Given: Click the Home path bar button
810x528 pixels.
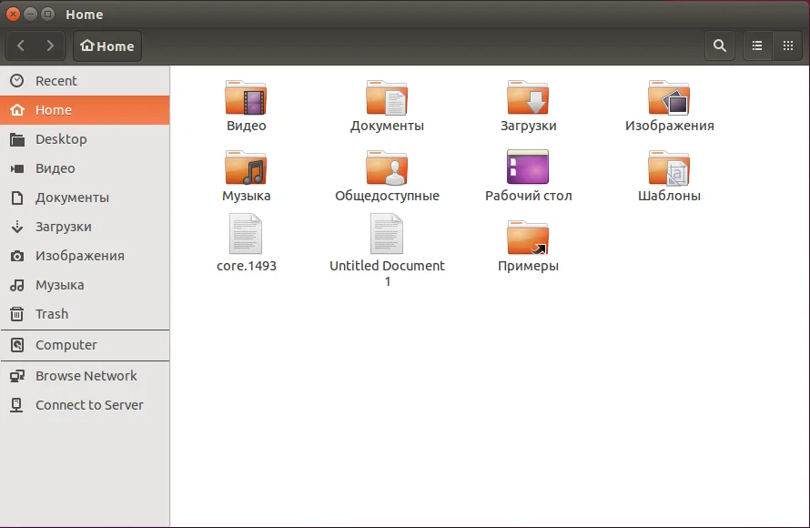Looking at the screenshot, I should coord(107,46).
